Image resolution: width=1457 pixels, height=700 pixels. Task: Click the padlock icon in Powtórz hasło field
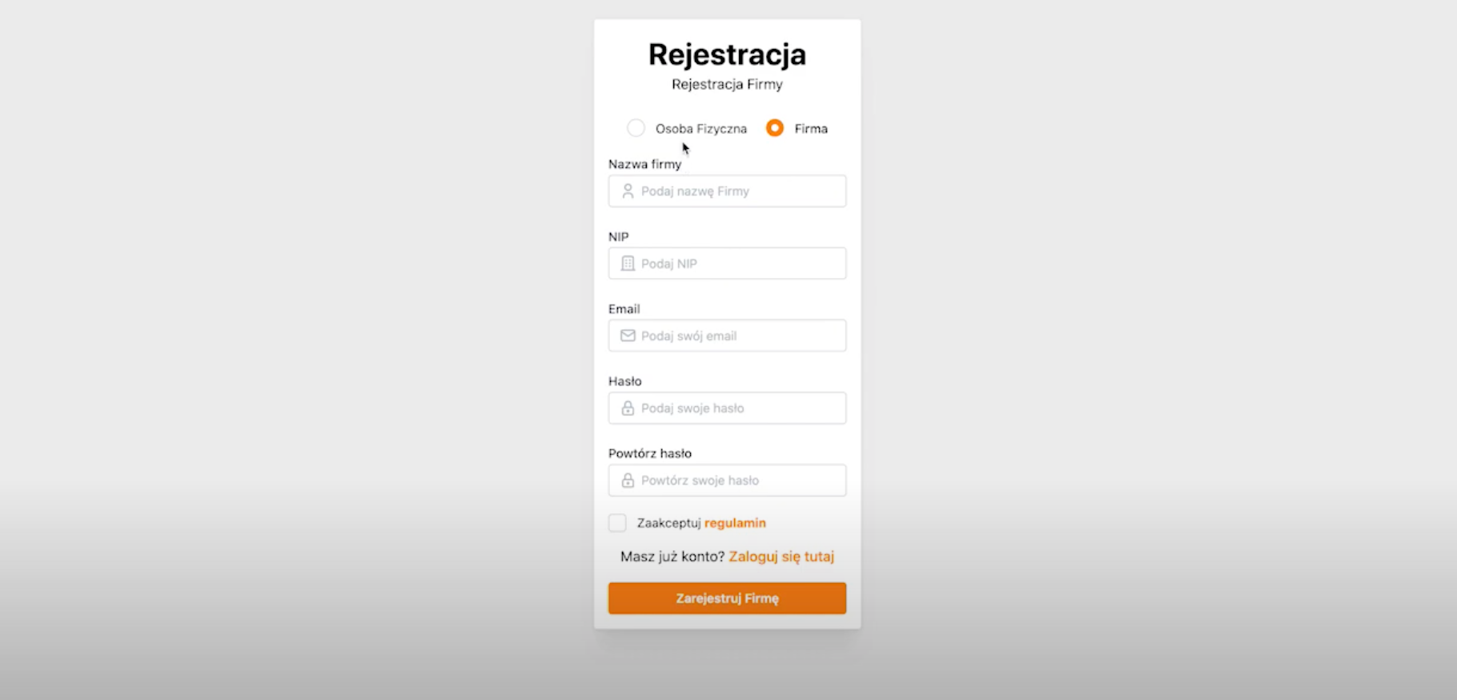[x=628, y=481]
